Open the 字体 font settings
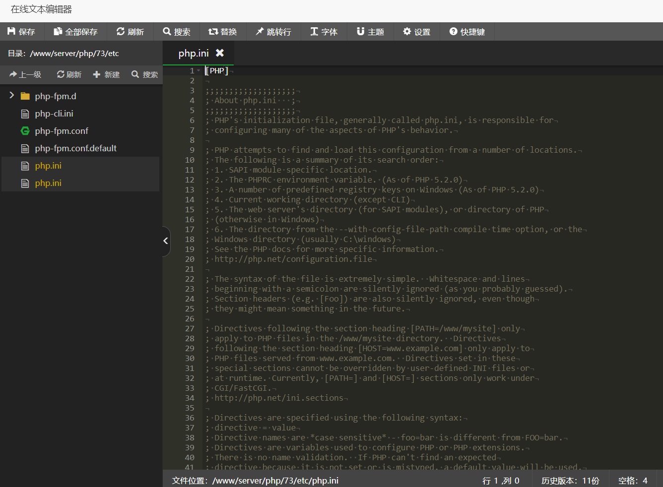Image resolution: width=663 pixels, height=487 pixels. (x=324, y=32)
